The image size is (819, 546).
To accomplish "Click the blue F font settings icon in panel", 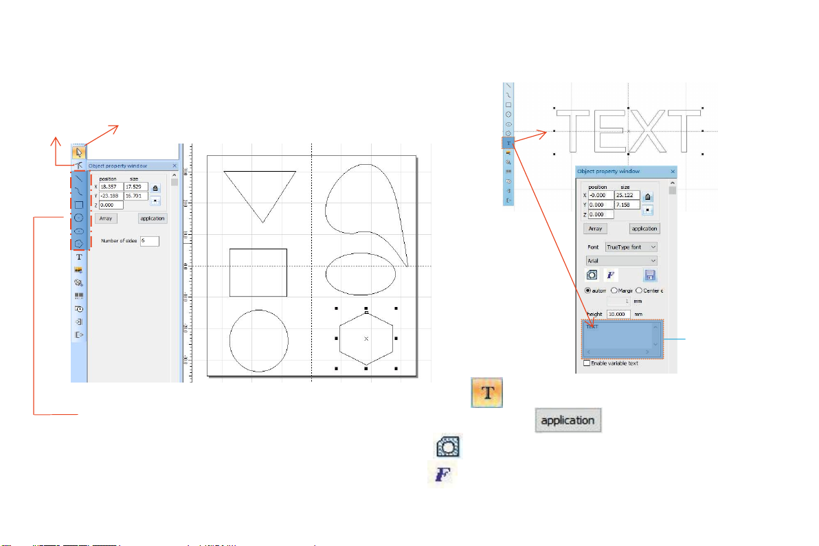I will pyautogui.click(x=611, y=275).
